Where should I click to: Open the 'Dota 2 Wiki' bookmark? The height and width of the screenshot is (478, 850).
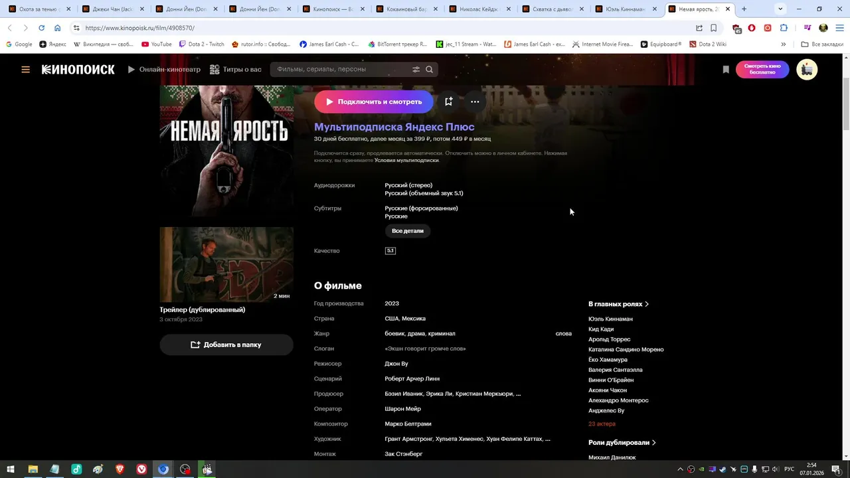point(708,44)
